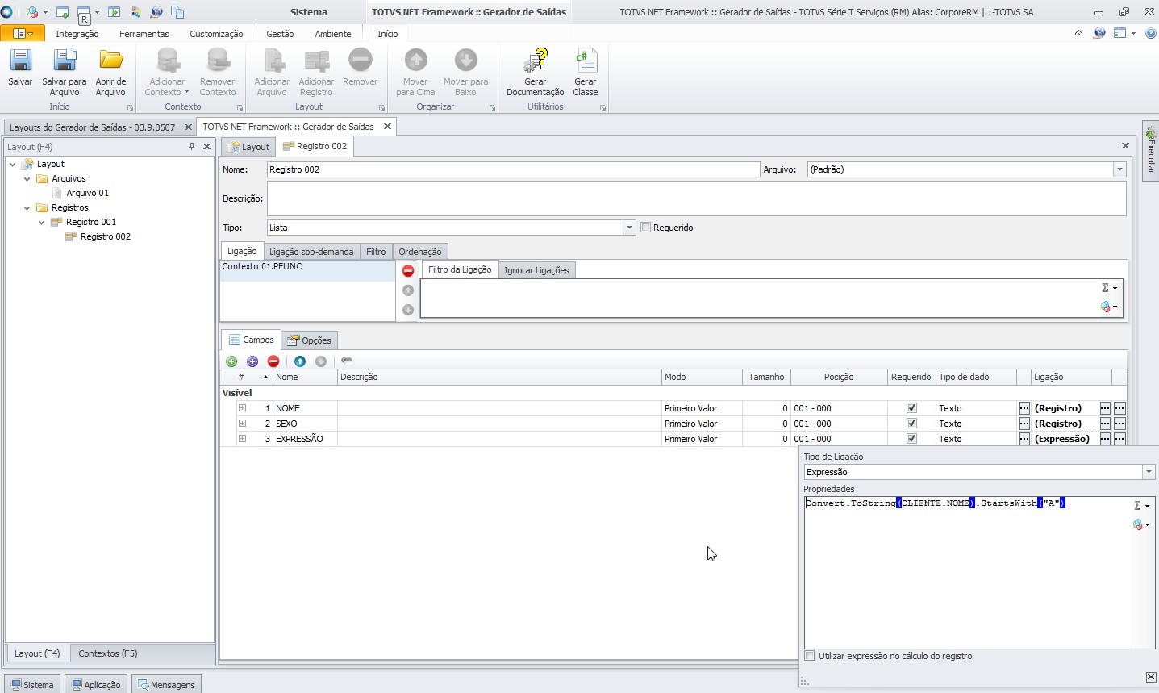This screenshot has height=693, width=1159.
Task: Toggle Requerido checkbox for NOME row
Action: [x=911, y=408]
